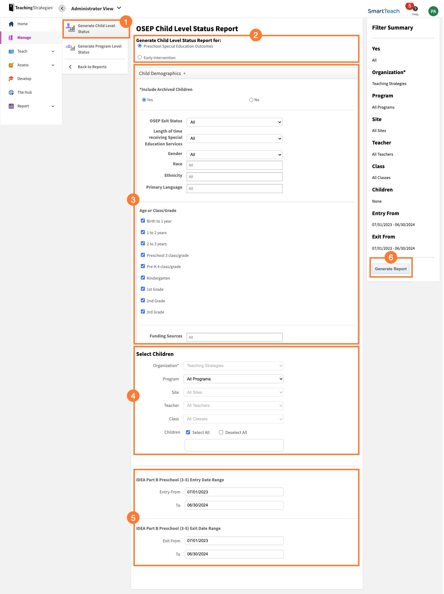Image resolution: width=444 pixels, height=594 pixels.
Task: Click the Generate Report button
Action: pos(390,269)
